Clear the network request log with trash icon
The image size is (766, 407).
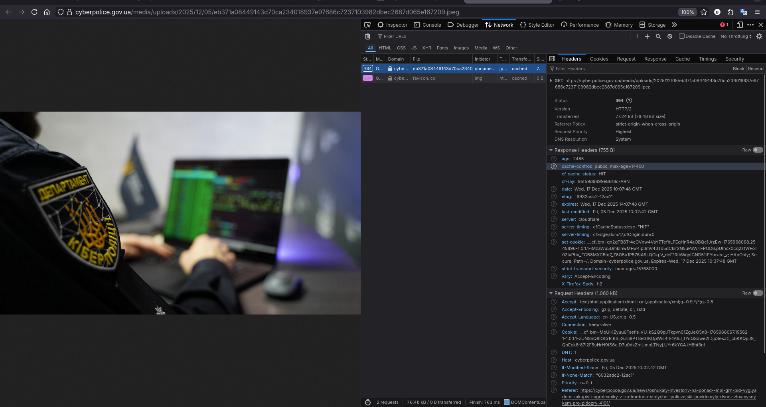[367, 36]
